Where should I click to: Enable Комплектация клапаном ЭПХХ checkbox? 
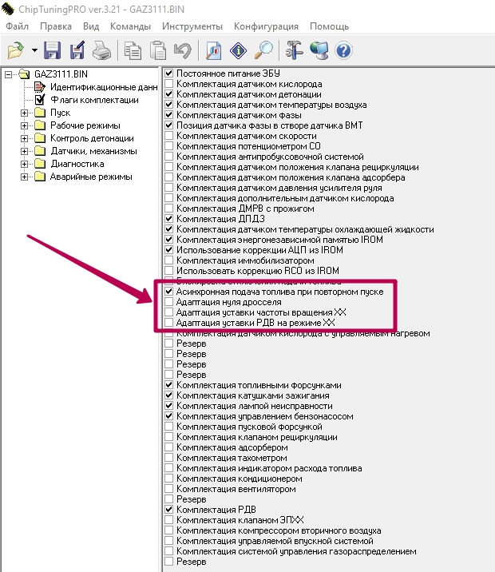168,519
